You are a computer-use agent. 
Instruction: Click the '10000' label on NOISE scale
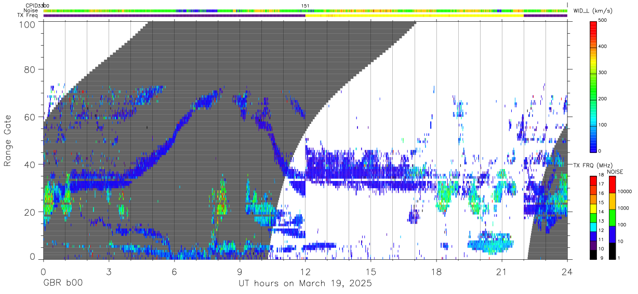626,191
